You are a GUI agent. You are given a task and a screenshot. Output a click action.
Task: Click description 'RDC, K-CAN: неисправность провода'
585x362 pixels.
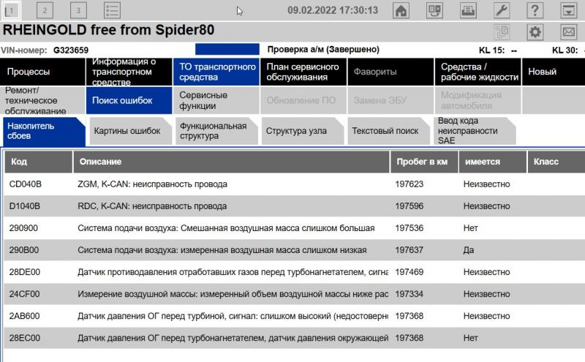click(152, 206)
